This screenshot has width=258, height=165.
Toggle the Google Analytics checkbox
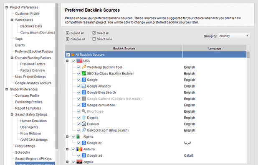78,86
